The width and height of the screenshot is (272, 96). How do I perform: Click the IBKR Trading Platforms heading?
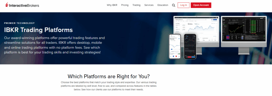pyautogui.click(x=38, y=30)
